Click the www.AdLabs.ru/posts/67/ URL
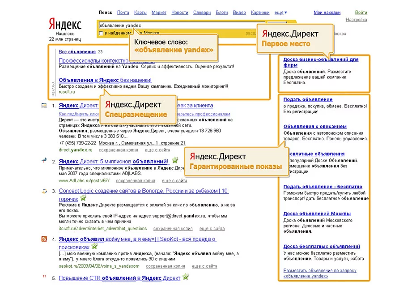412x286 pixels. pyautogui.click(x=84, y=180)
